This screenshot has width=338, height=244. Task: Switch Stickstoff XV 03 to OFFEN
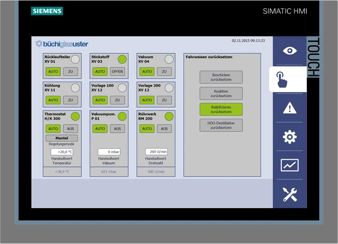click(117, 71)
